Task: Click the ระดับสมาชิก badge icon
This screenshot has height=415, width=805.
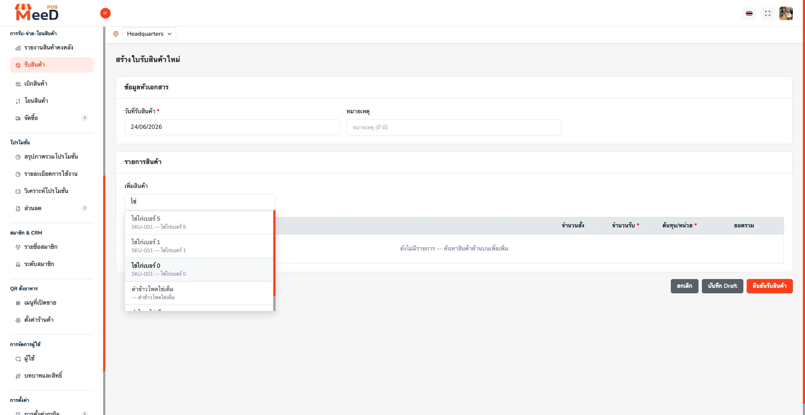Action: [x=18, y=264]
